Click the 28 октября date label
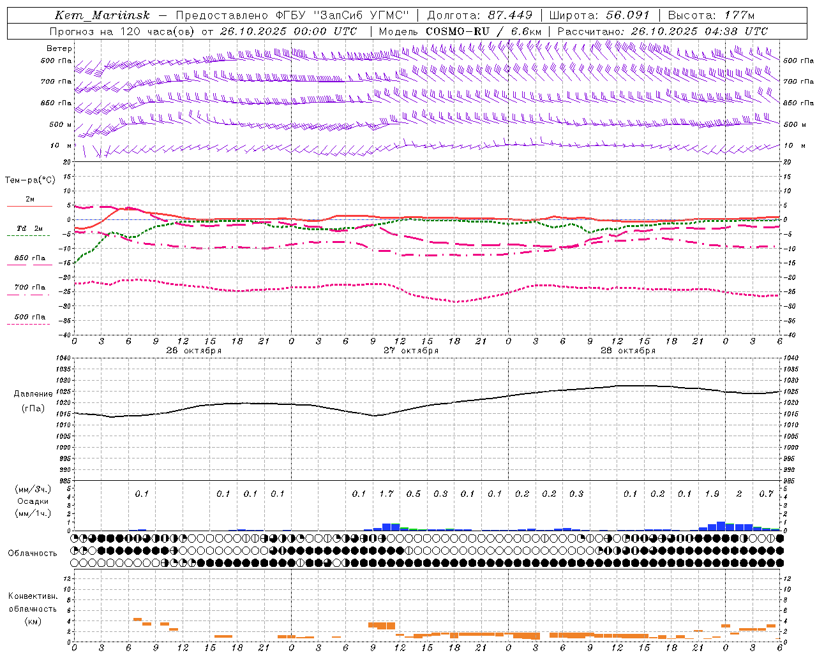817x653 pixels. (628, 350)
